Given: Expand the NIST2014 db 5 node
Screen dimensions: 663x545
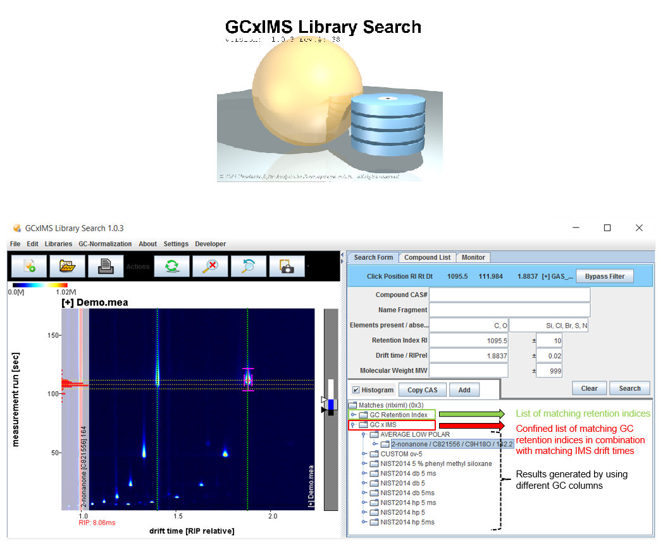Looking at the screenshot, I should (364, 483).
